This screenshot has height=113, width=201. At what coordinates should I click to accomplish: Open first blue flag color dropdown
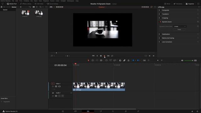tap(135, 60)
